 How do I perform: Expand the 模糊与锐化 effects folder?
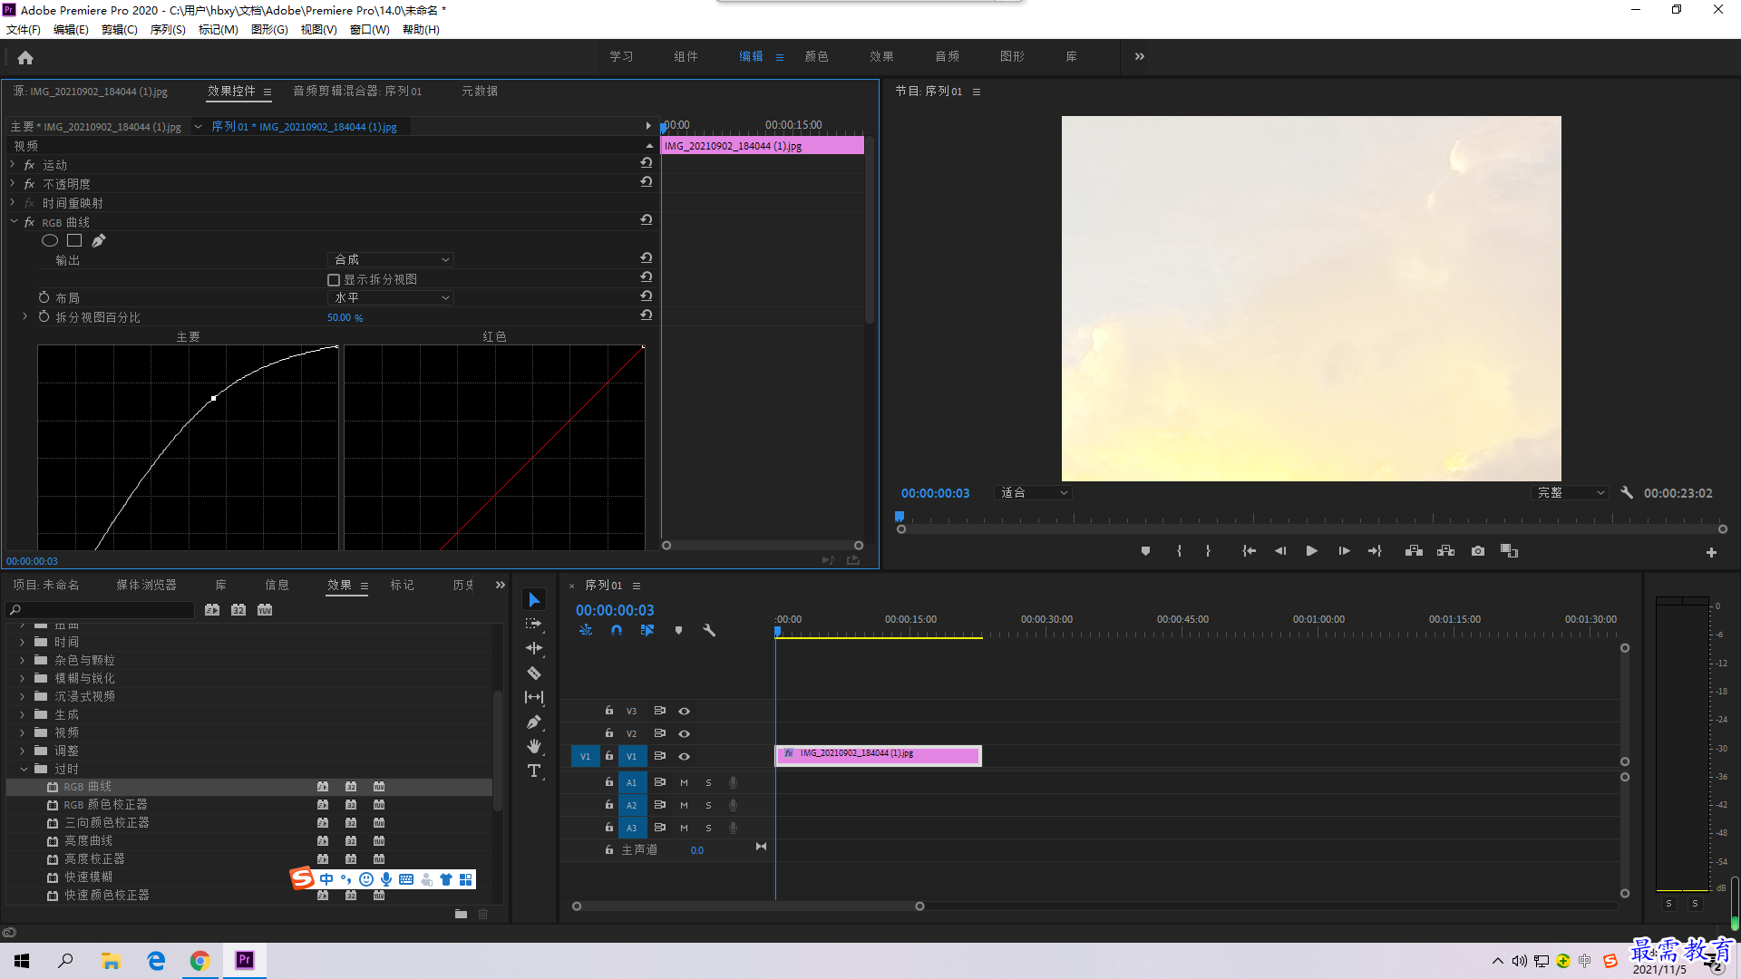23,678
